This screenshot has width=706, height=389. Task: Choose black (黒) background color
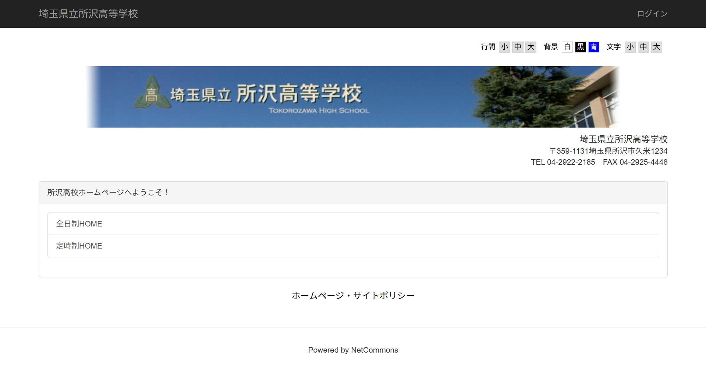tap(581, 47)
